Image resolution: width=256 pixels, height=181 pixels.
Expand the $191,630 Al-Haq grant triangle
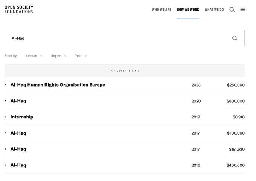(5, 149)
